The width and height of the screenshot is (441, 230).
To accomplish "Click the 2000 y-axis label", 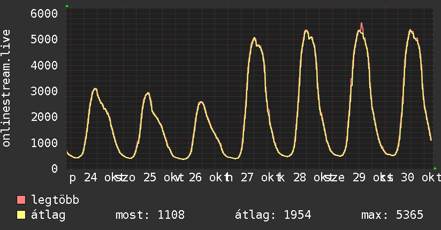I will tap(44, 117).
